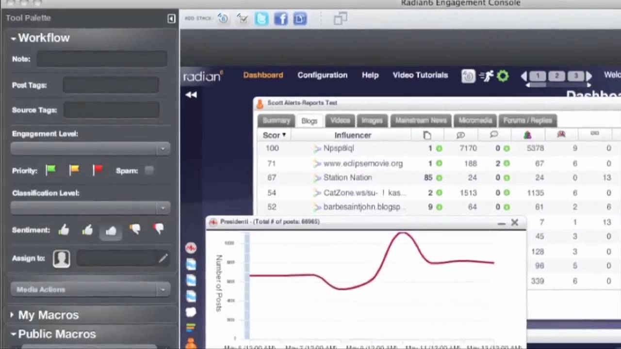Viewport: 621px width, 349px height.
Task: Open the green gear settings icon
Action: click(x=503, y=76)
